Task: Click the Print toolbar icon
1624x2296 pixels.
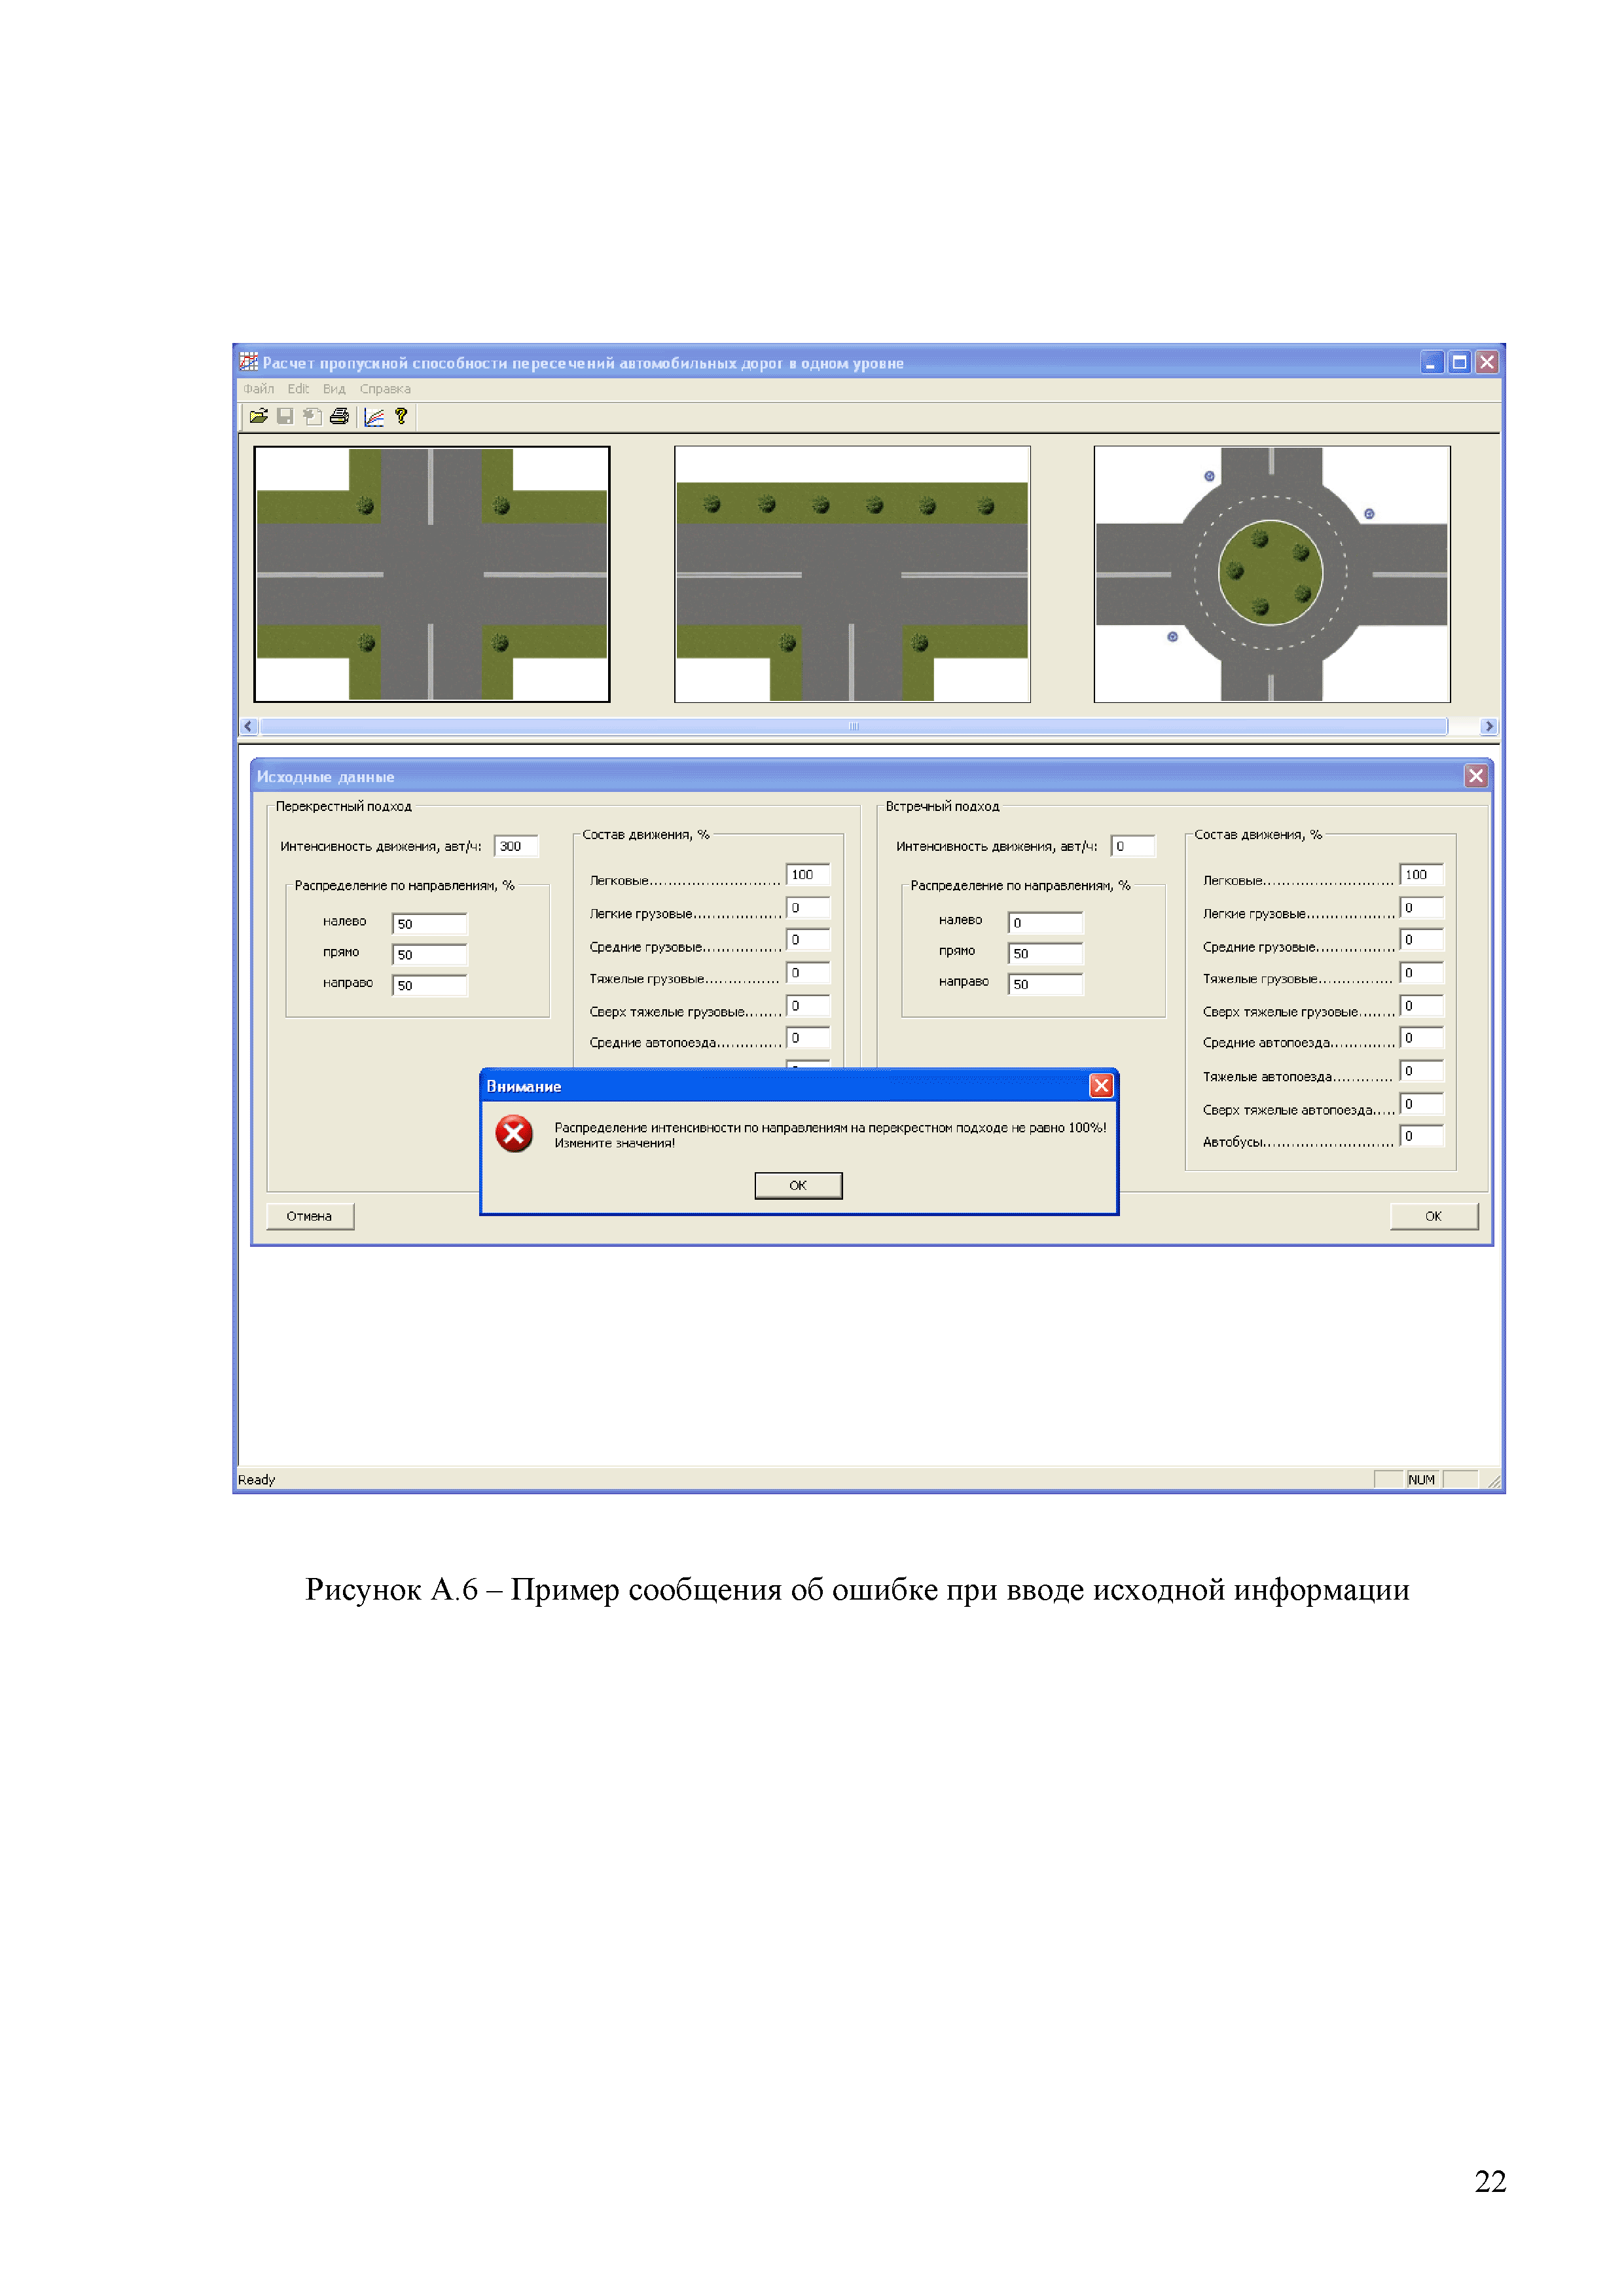Action: 339,416
